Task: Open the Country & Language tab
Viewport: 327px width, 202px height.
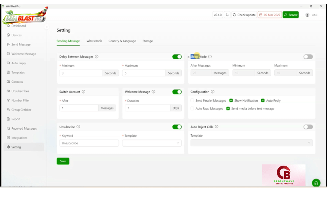Action: click(122, 41)
